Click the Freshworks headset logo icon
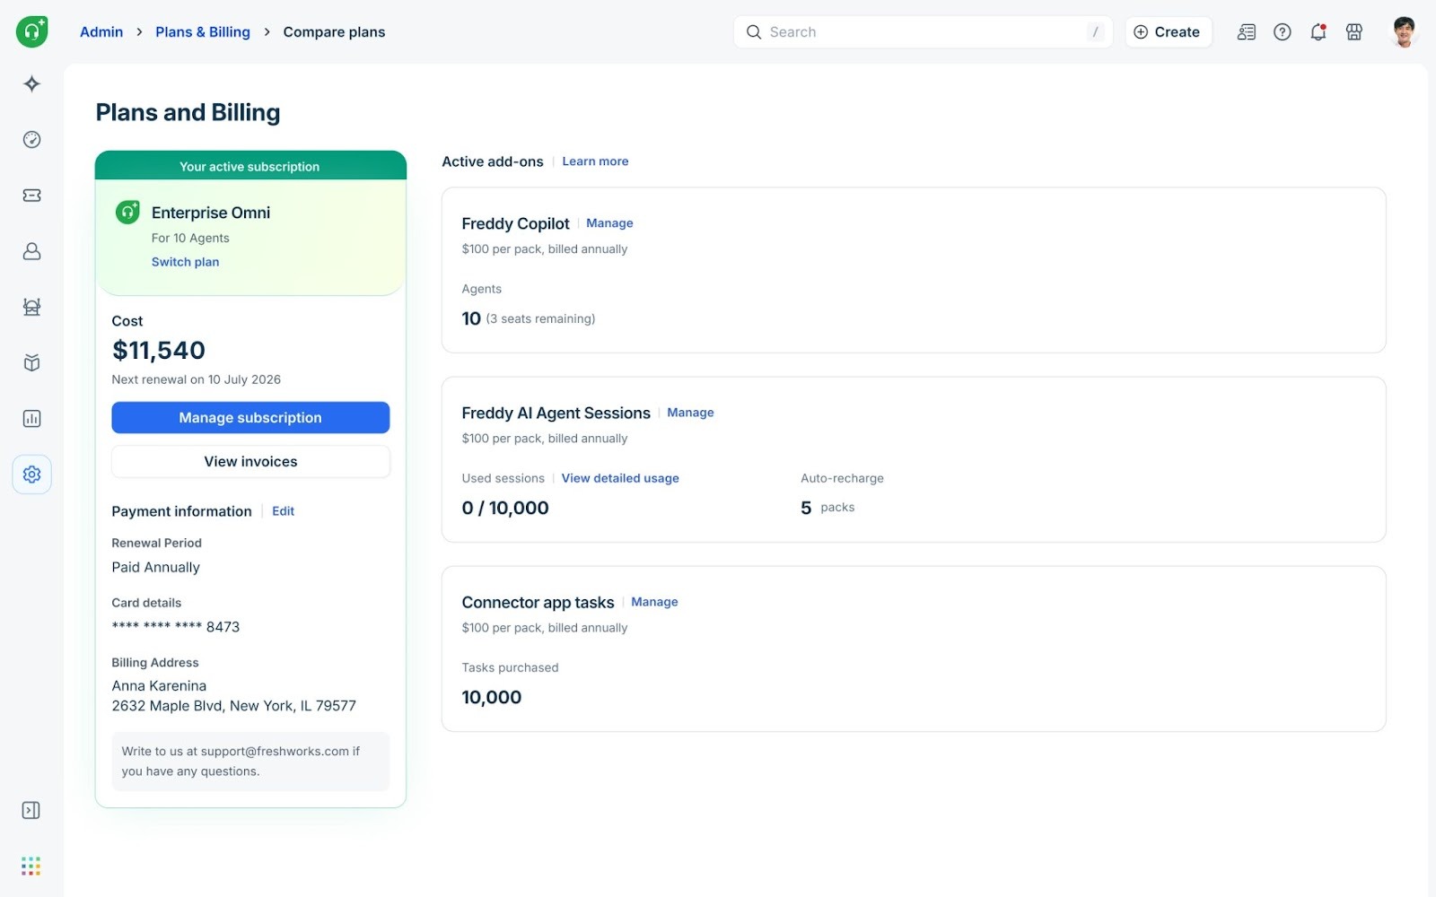1436x897 pixels. 32,31
